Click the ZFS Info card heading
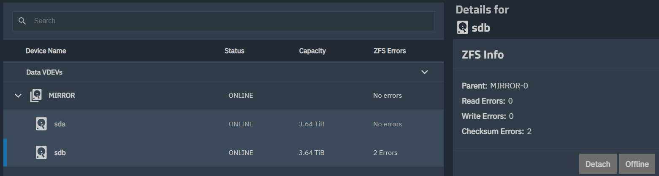This screenshot has width=659, height=176. (483, 55)
